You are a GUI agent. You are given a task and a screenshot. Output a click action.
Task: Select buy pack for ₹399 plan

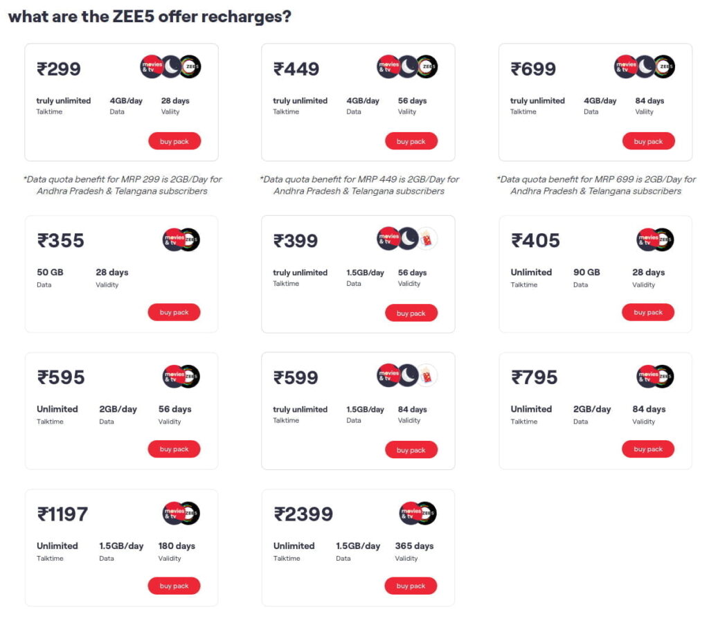coord(411,313)
